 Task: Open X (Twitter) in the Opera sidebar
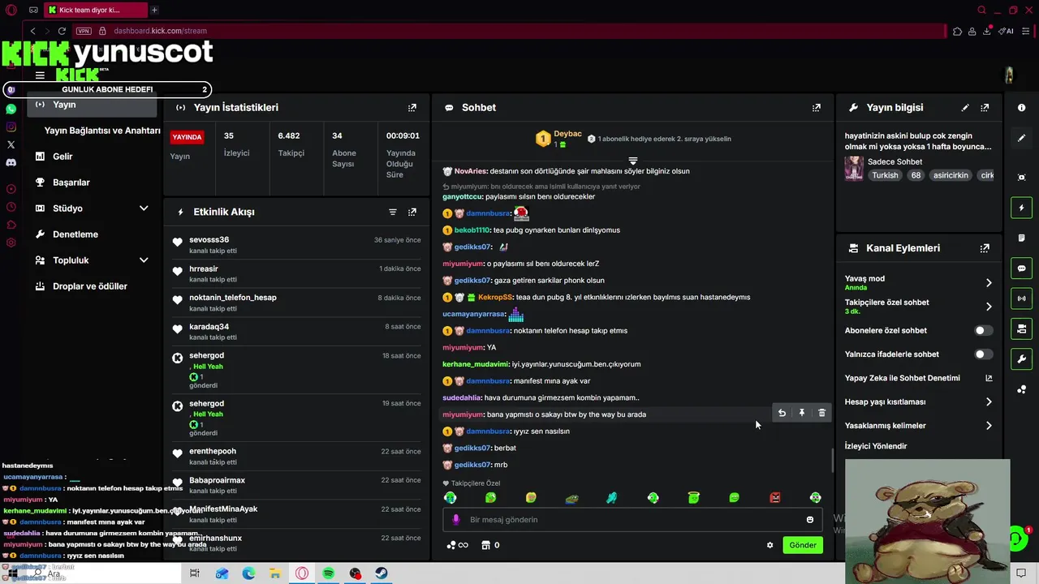(11, 144)
